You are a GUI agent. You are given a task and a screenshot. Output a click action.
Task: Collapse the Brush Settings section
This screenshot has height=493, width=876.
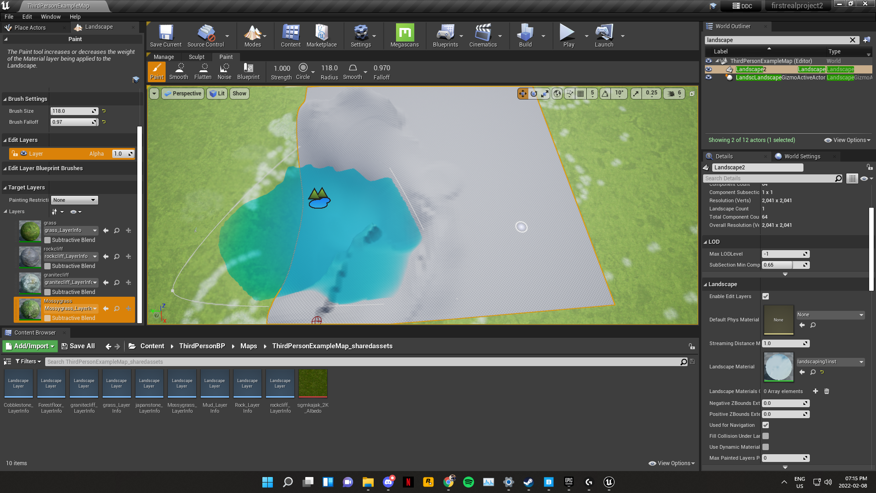(x=5, y=99)
